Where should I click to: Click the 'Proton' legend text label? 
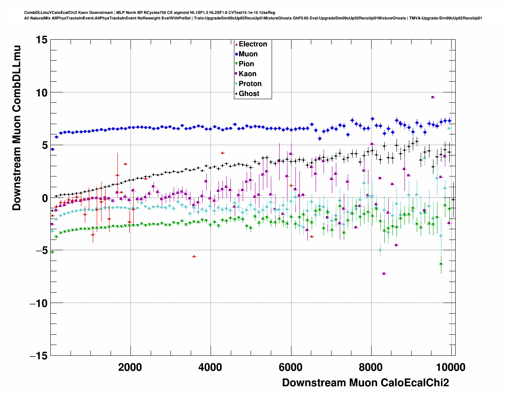(x=250, y=84)
